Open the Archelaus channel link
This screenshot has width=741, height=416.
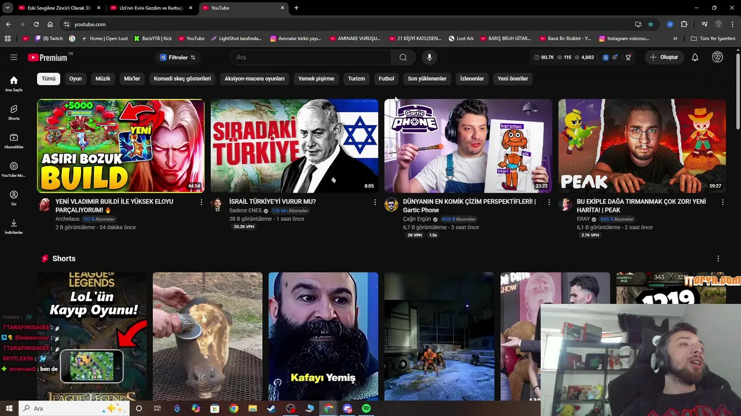(x=67, y=219)
